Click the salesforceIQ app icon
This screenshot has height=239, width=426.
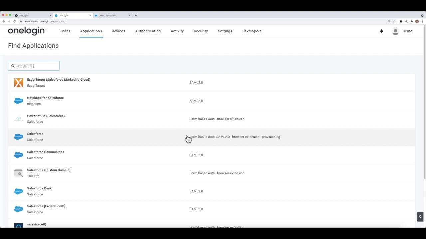(18, 226)
